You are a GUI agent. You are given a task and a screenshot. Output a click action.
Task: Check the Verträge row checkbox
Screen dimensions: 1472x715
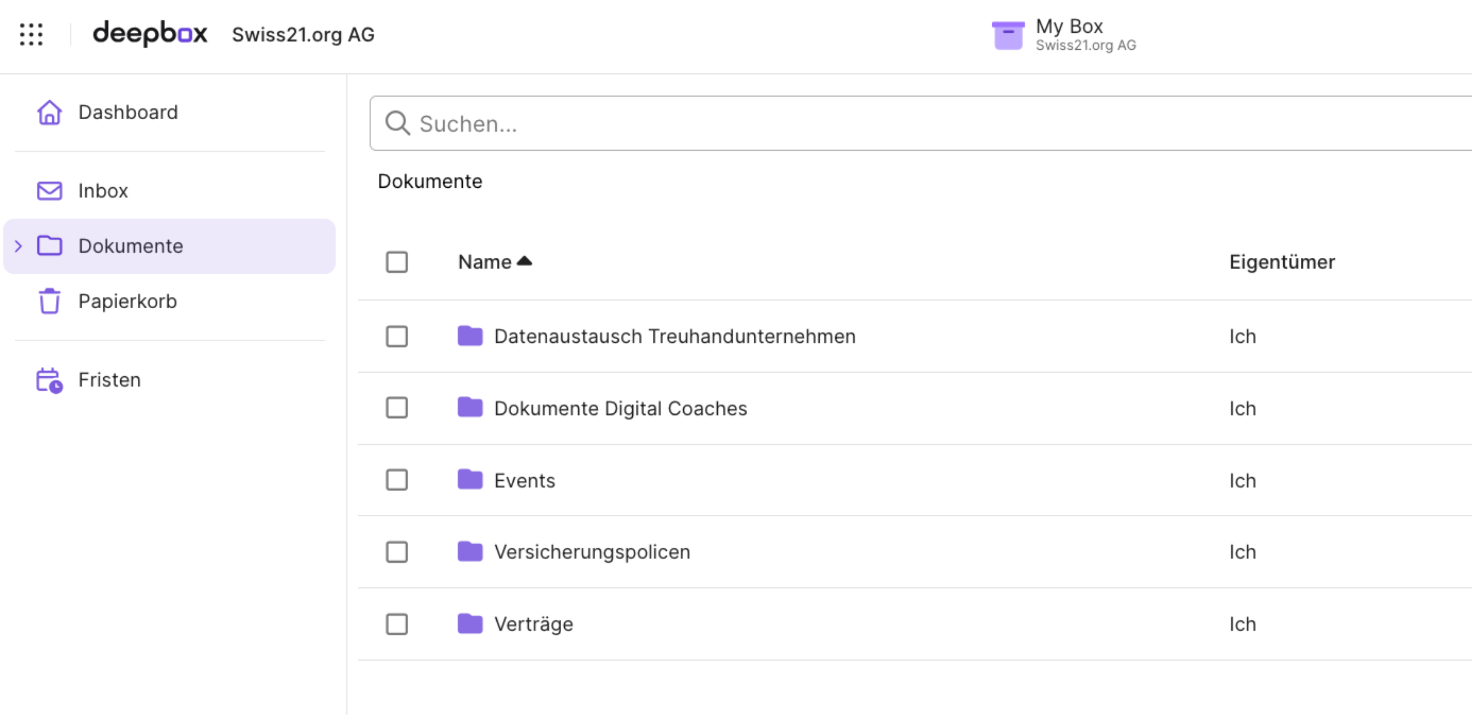(397, 624)
